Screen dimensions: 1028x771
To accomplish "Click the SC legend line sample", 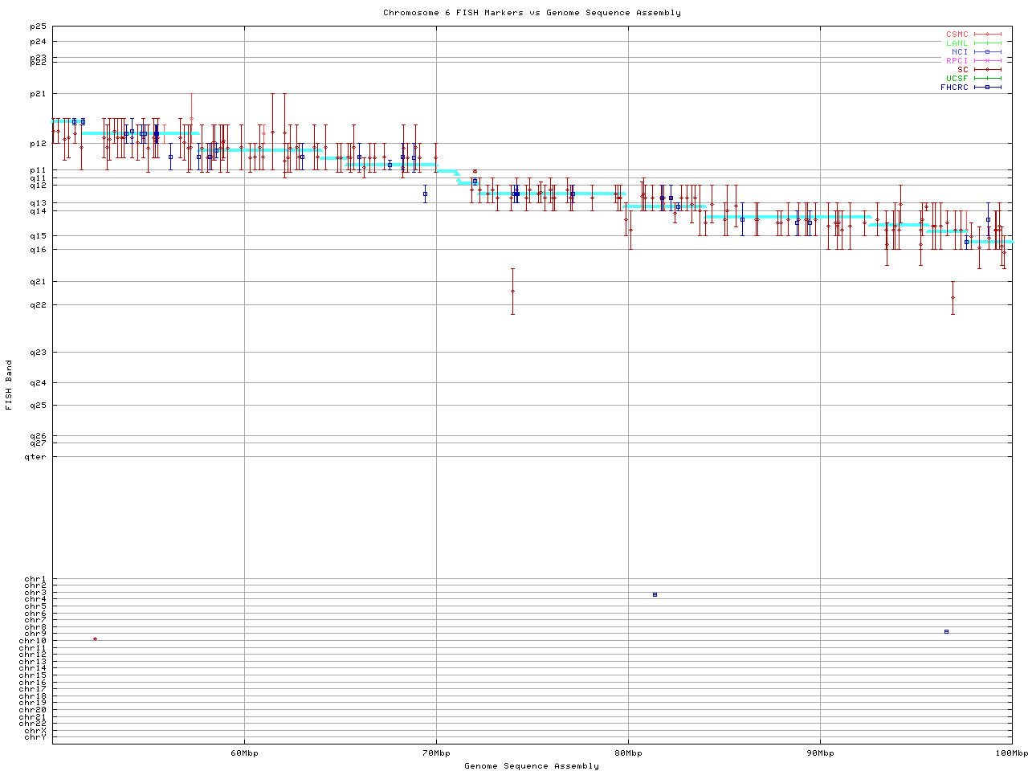I will click(987, 70).
